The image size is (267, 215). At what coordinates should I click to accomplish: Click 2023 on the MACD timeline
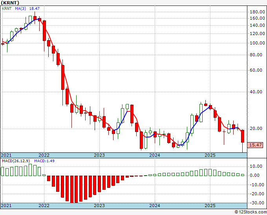[x=99, y=206]
